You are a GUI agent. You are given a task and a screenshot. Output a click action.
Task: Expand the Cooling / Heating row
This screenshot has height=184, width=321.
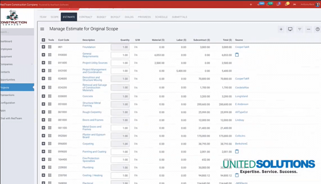point(43,175)
